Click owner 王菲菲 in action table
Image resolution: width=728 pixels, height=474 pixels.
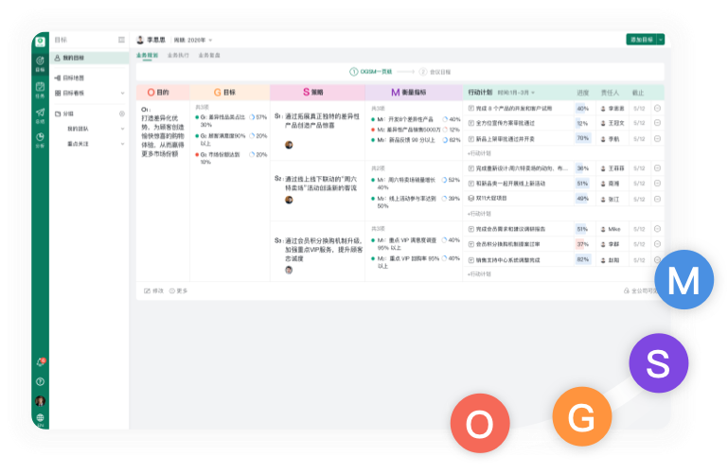(x=613, y=168)
